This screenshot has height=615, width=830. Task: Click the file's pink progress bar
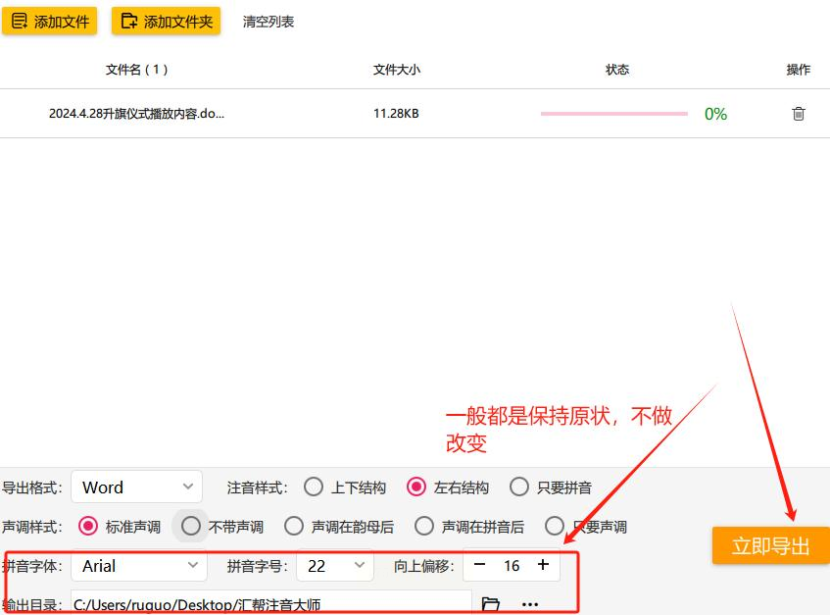pos(614,114)
